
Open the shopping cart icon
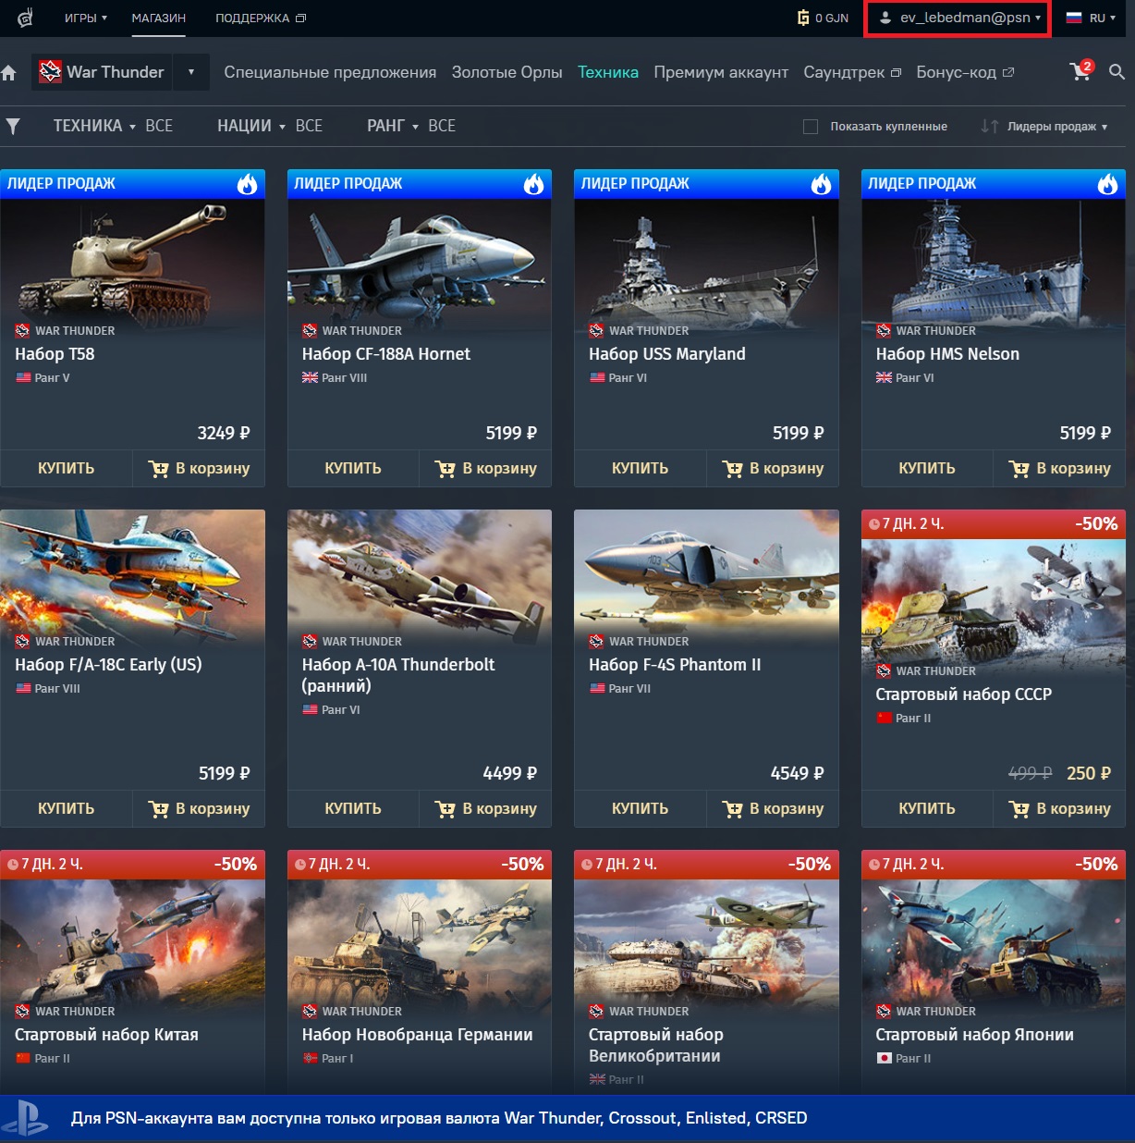click(x=1080, y=72)
